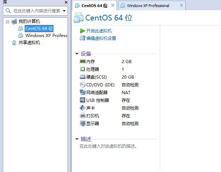This screenshot has width=221, height=172.
Task: Click the wrench icon beside 编辑虚拟机设置
Action: coord(83,38)
